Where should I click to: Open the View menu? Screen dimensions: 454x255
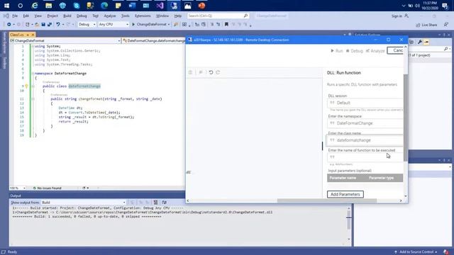point(38,16)
